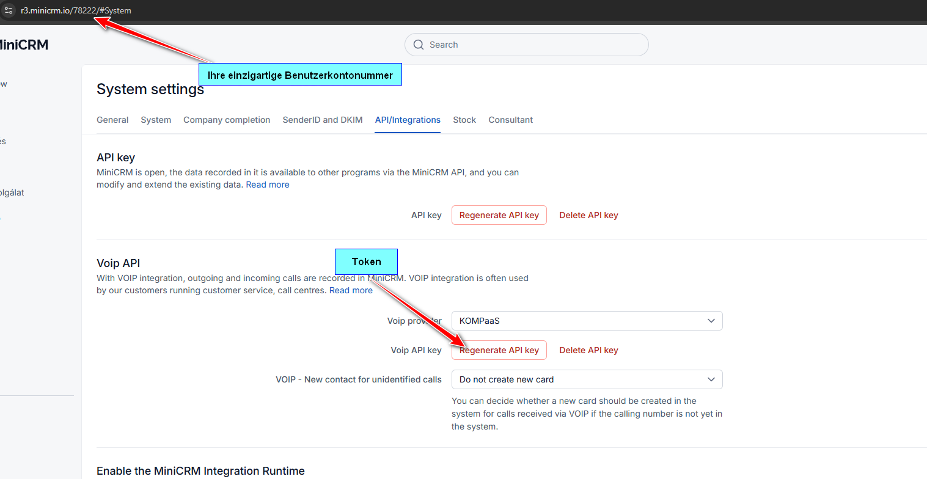This screenshot has height=479, width=927.
Task: Click the magnifier icon in search box
Action: (419, 45)
